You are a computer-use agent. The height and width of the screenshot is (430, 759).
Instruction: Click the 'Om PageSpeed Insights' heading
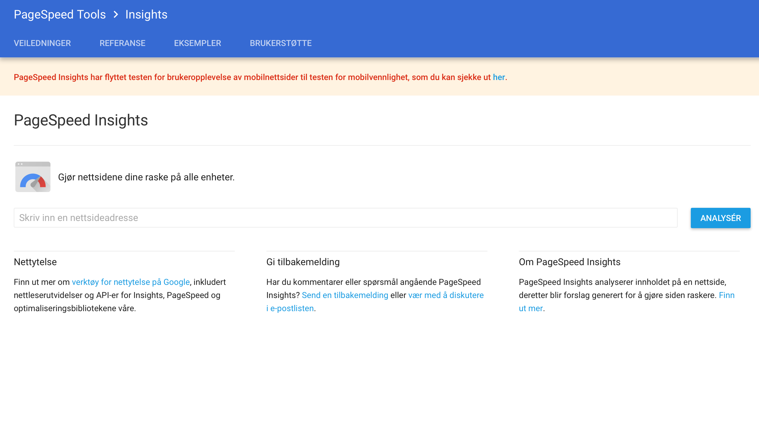coord(569,262)
